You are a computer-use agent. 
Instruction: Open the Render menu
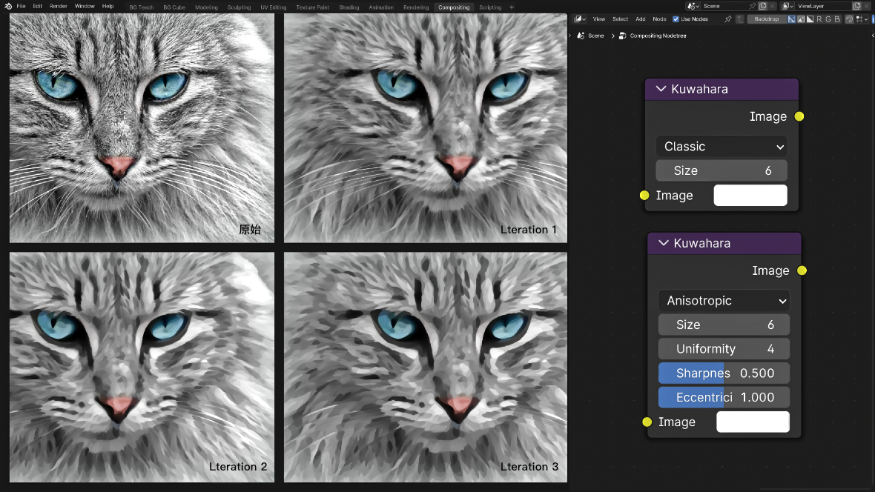tap(58, 6)
